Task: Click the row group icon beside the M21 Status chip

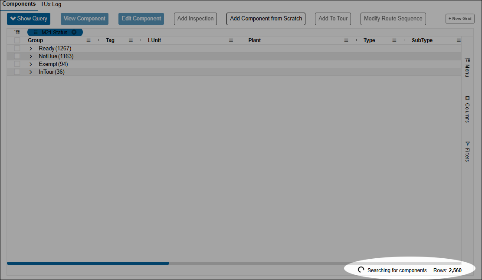Action: 17,32
